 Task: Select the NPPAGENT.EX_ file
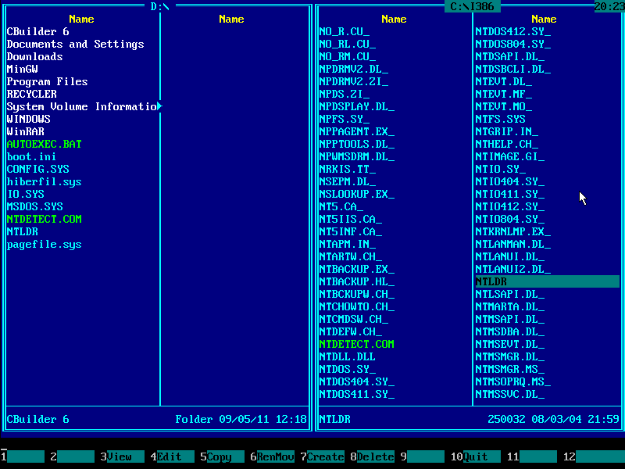[x=357, y=131]
